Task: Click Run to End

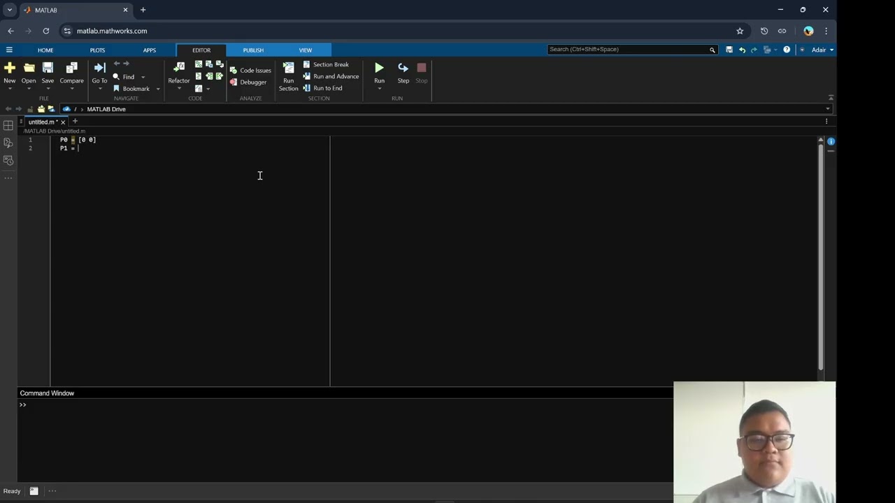Action: [322, 88]
